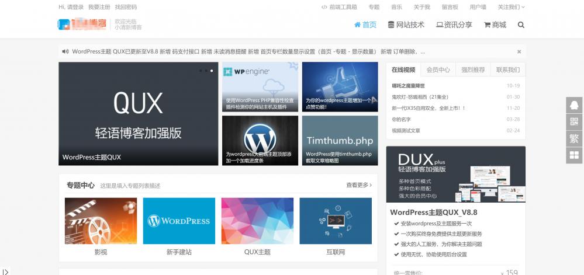Switch to 联系我们 tab
The height and width of the screenshot is (275, 584).
[x=508, y=69]
